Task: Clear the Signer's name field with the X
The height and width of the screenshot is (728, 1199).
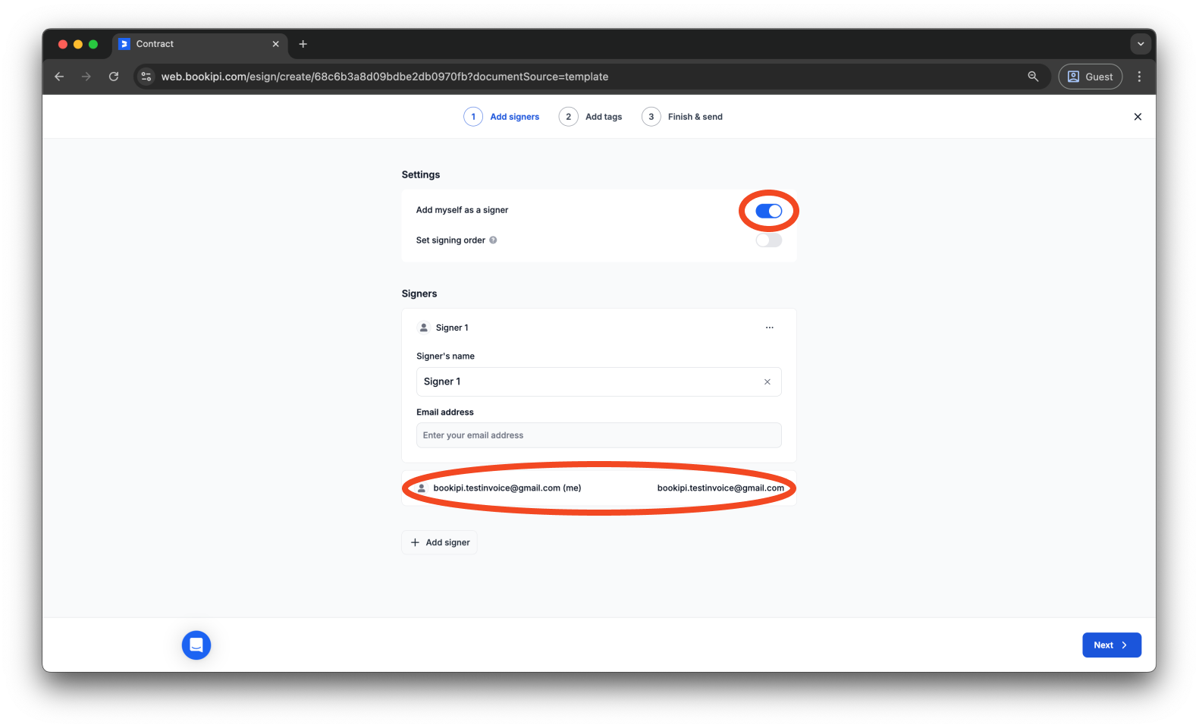Action: (767, 382)
